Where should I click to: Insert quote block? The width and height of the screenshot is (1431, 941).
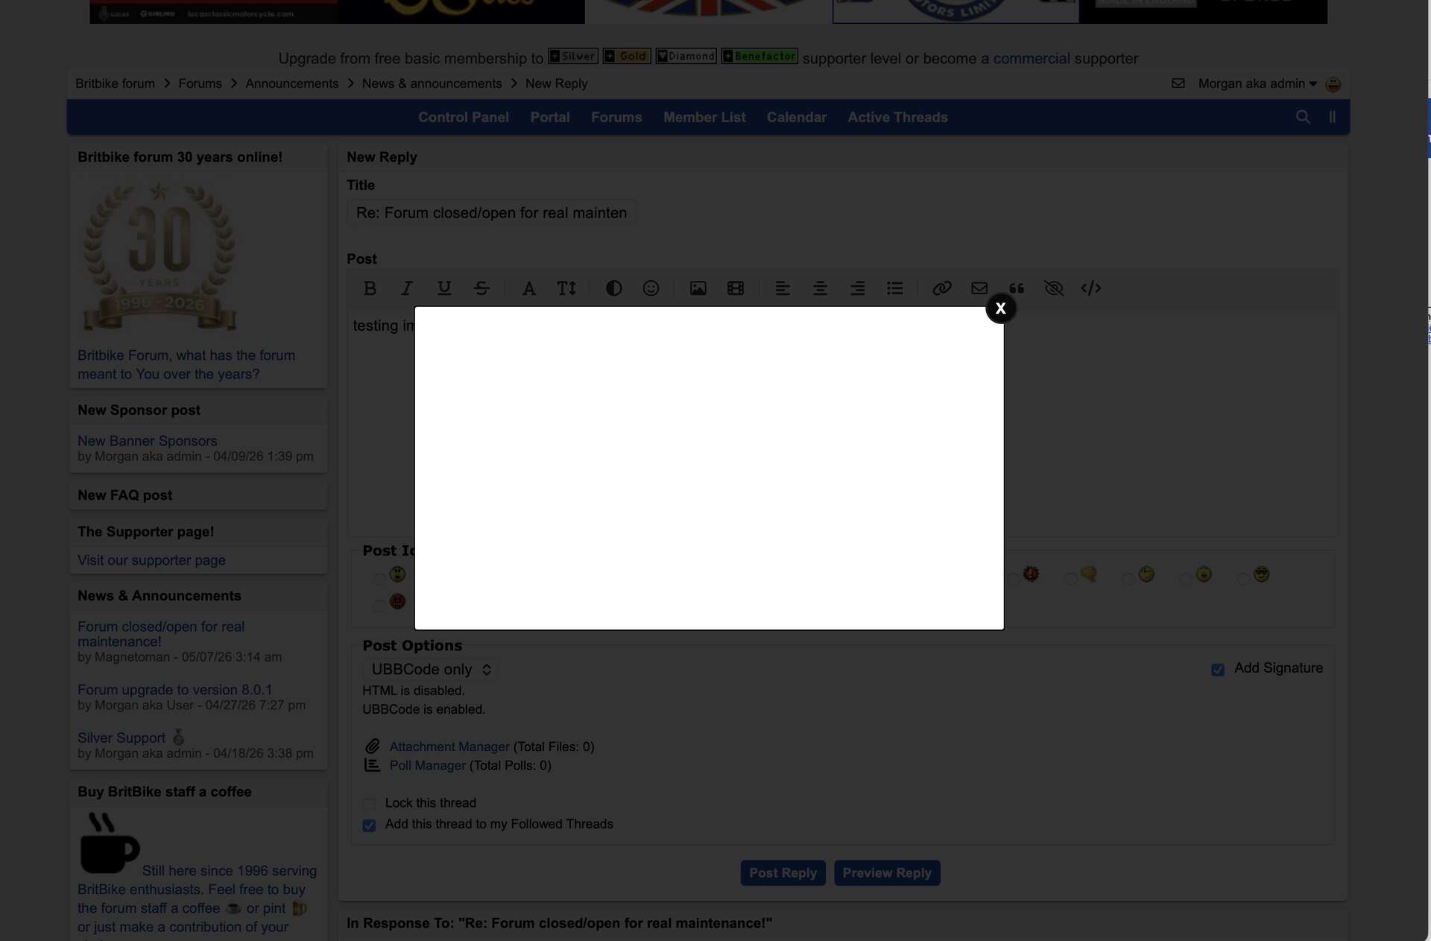1017,288
